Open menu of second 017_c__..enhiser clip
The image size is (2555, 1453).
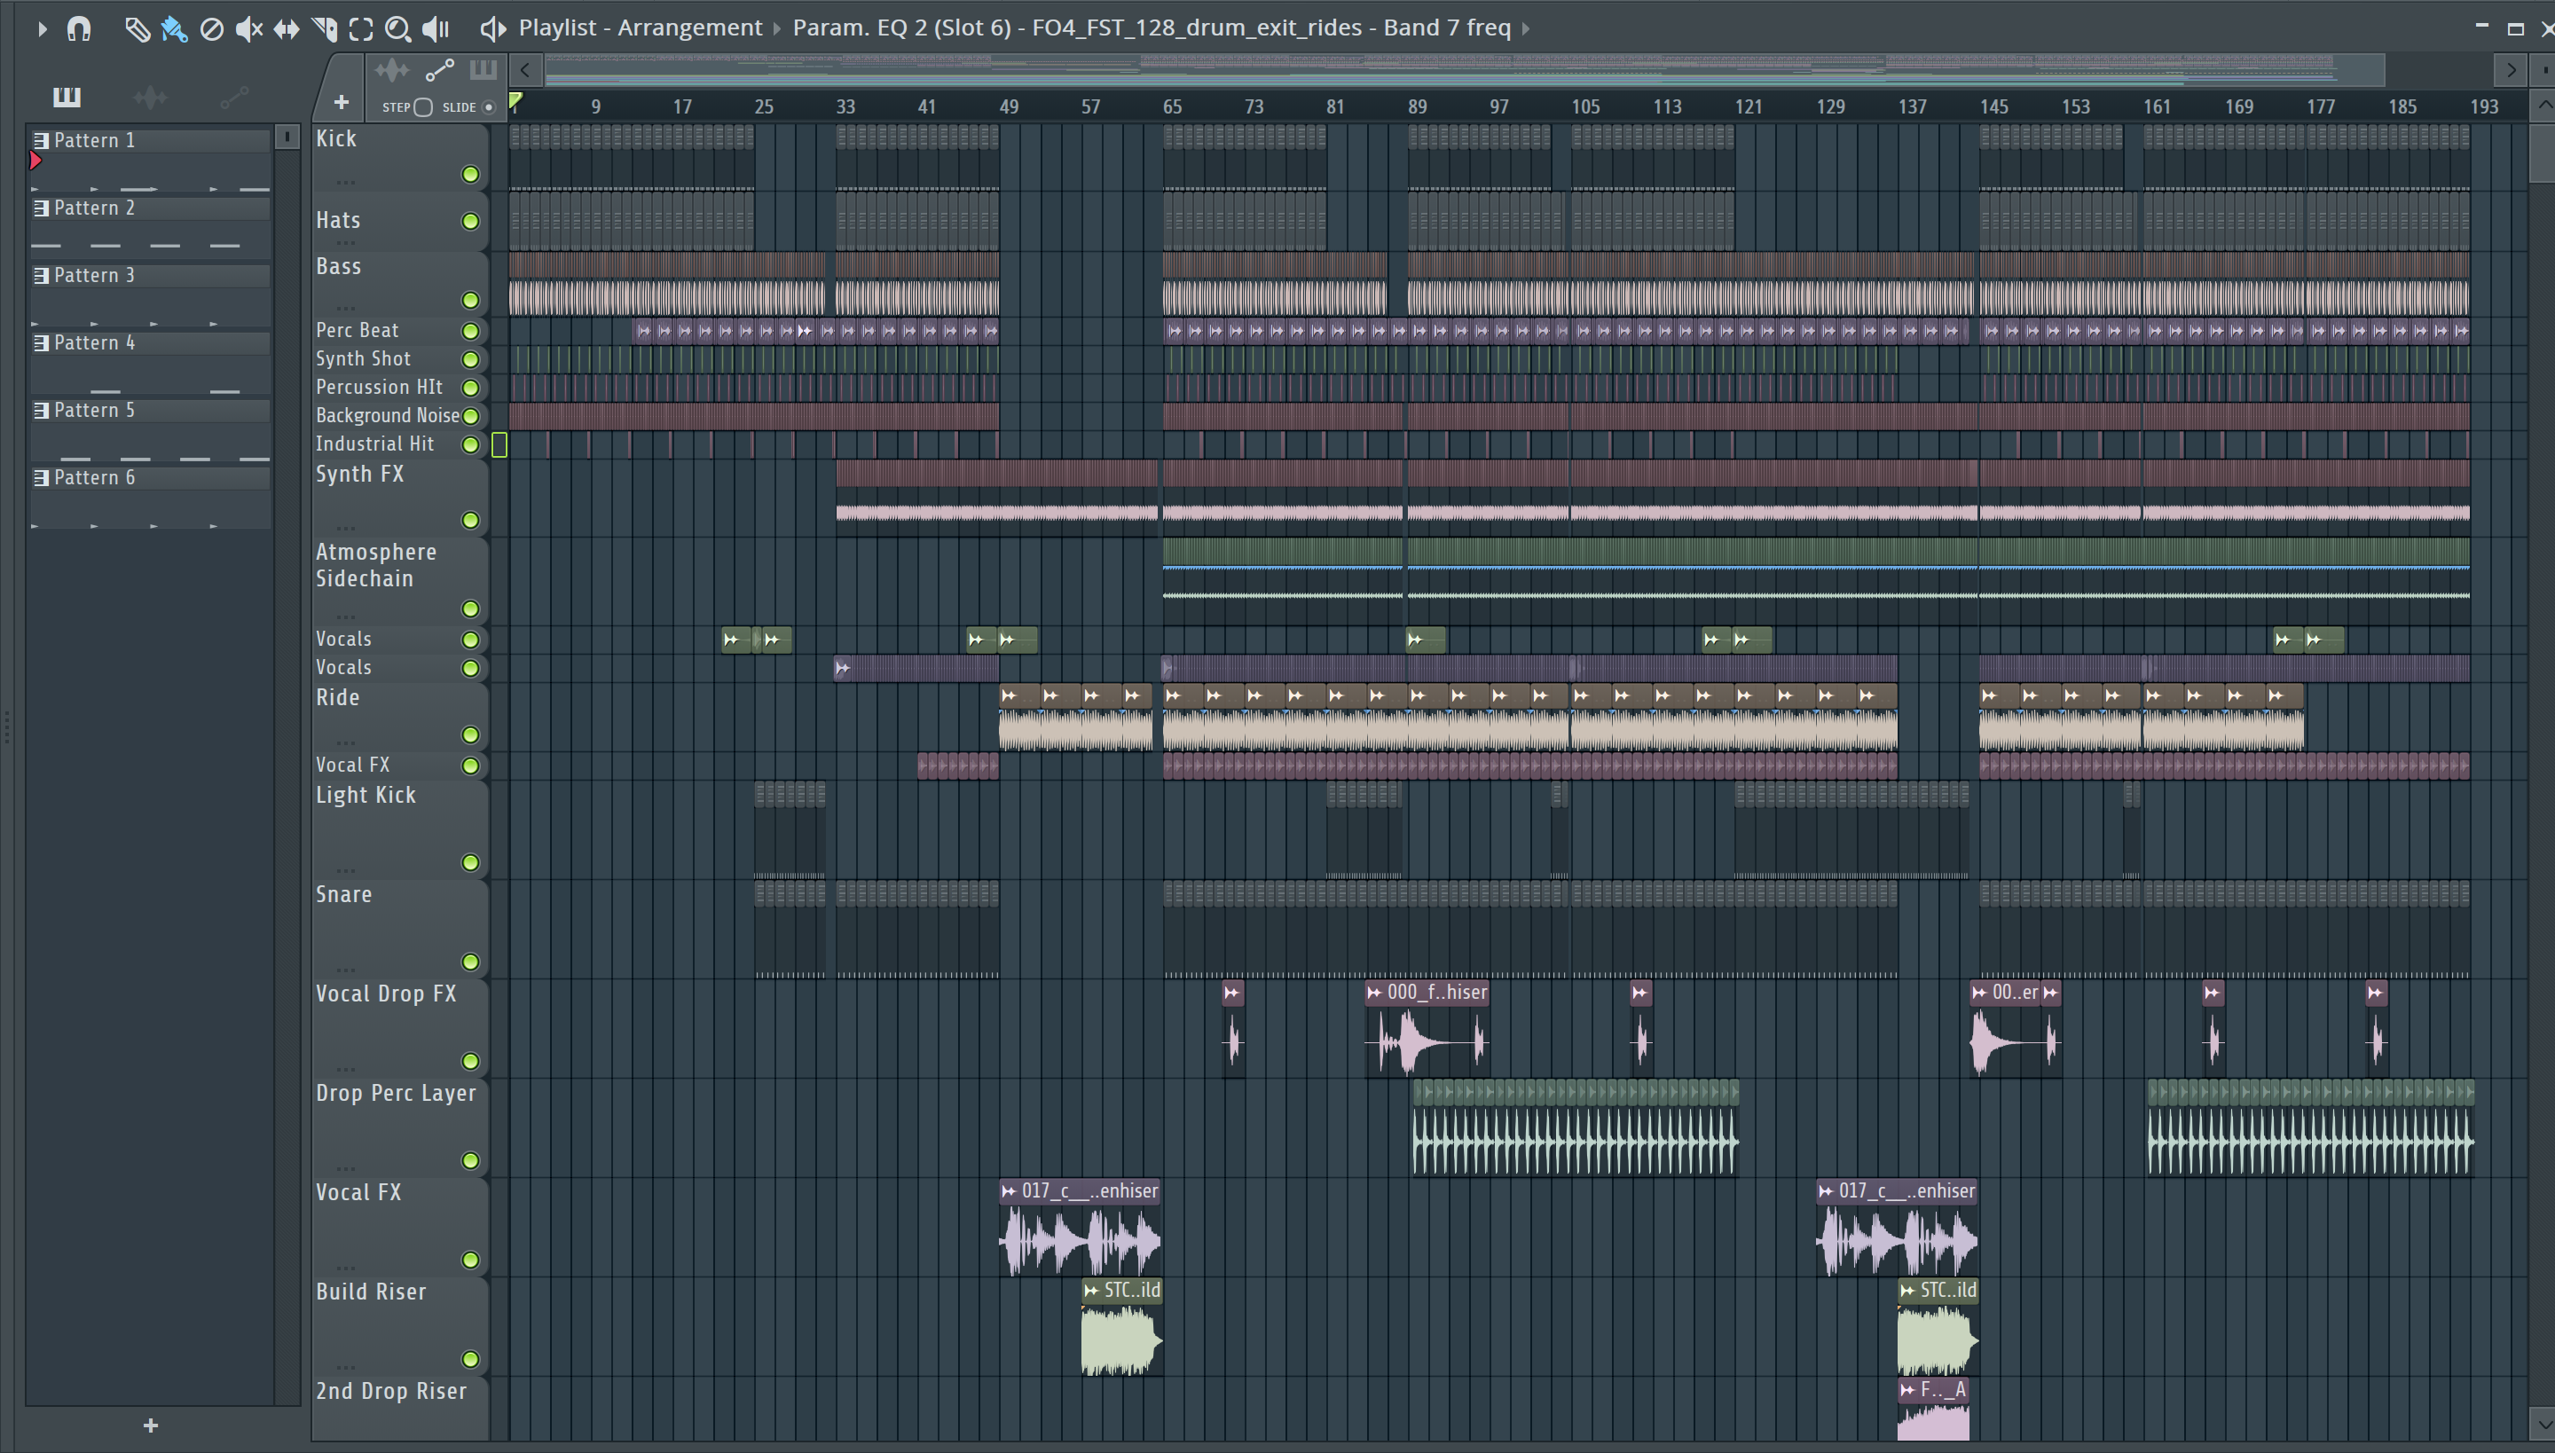click(x=1826, y=1191)
